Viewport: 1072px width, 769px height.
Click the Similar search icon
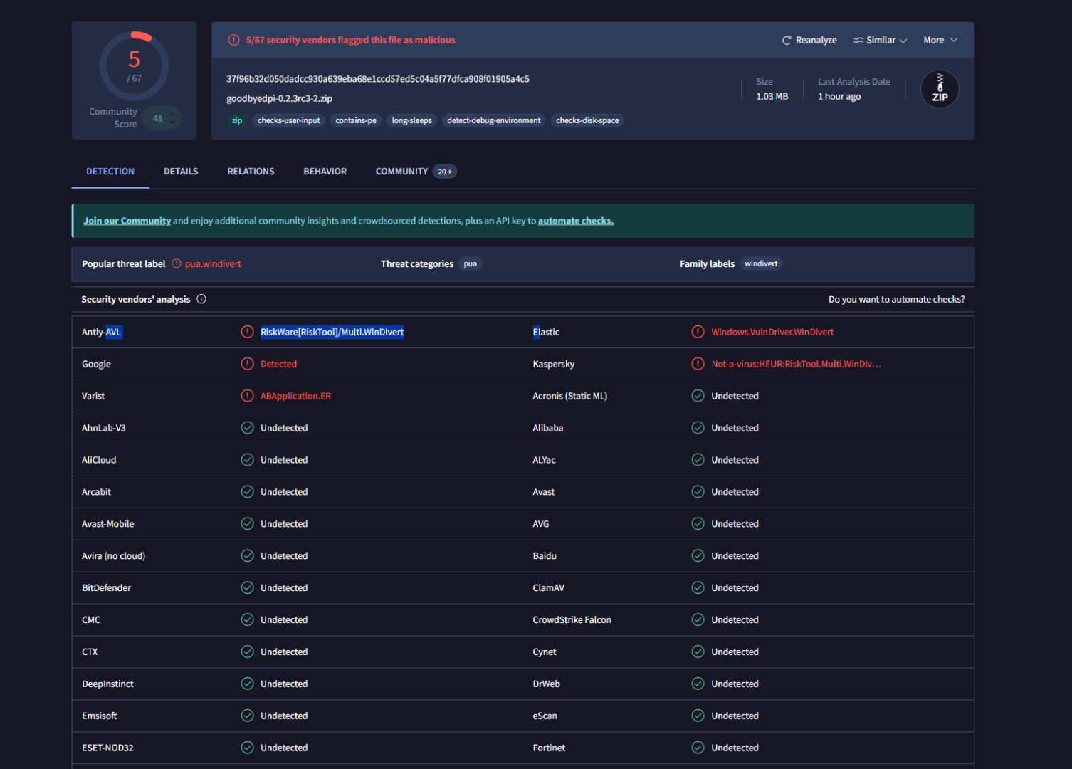(858, 41)
